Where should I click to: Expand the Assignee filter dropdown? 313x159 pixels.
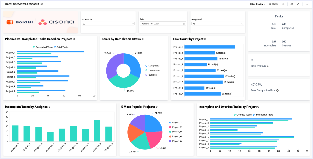coord(218,24)
